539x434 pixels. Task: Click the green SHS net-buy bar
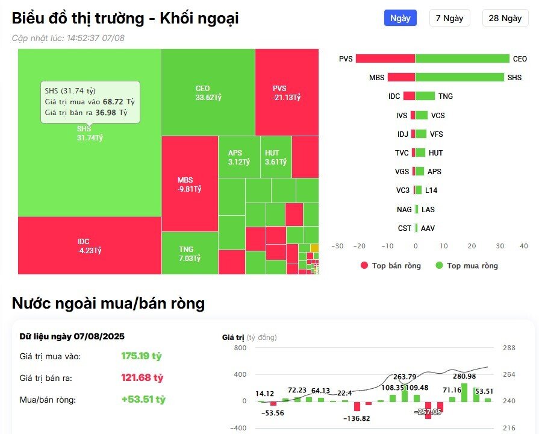tap(459, 77)
